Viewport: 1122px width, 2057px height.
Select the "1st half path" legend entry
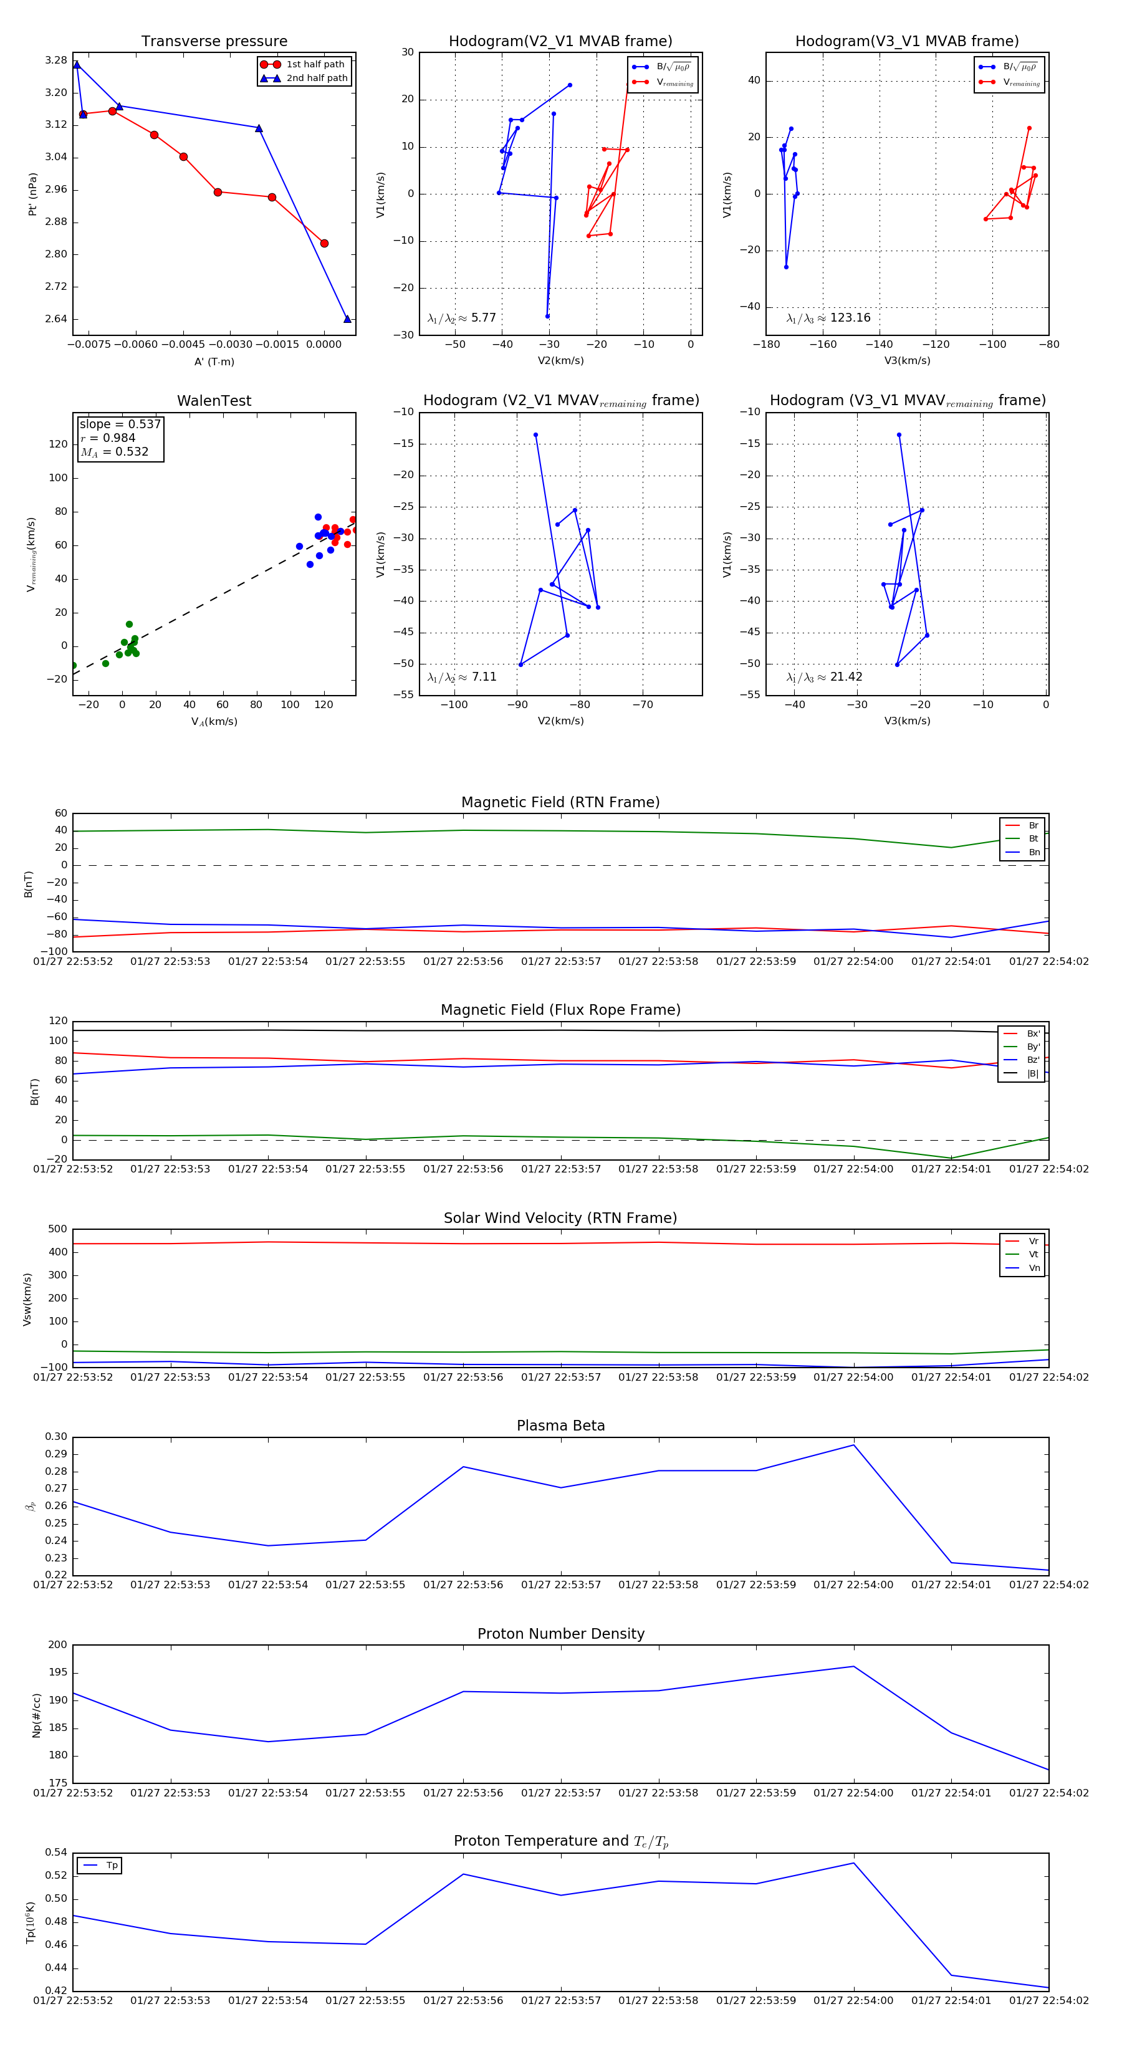click(304, 65)
